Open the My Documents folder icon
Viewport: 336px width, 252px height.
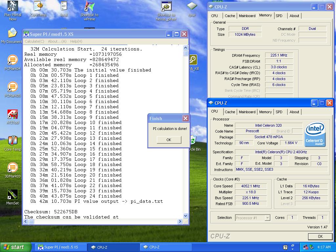[12, 36]
